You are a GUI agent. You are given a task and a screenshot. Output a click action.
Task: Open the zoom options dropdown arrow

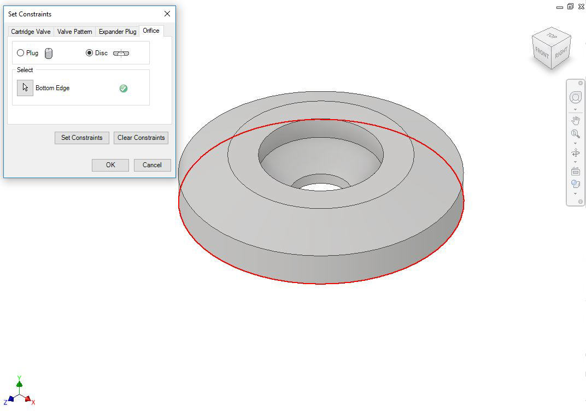[575, 143]
